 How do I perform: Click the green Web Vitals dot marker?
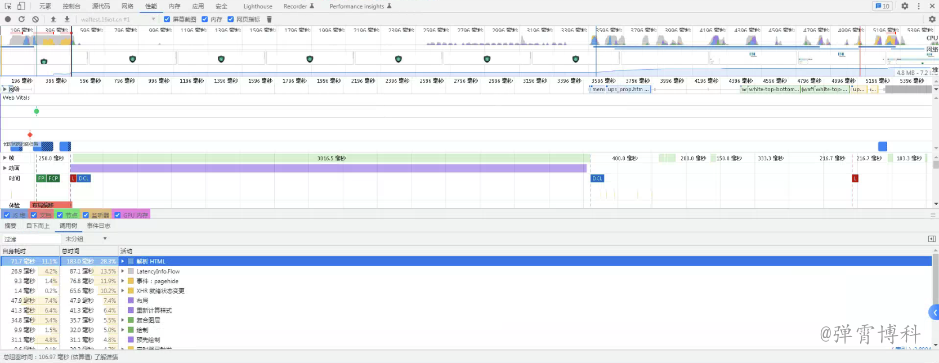click(x=37, y=111)
